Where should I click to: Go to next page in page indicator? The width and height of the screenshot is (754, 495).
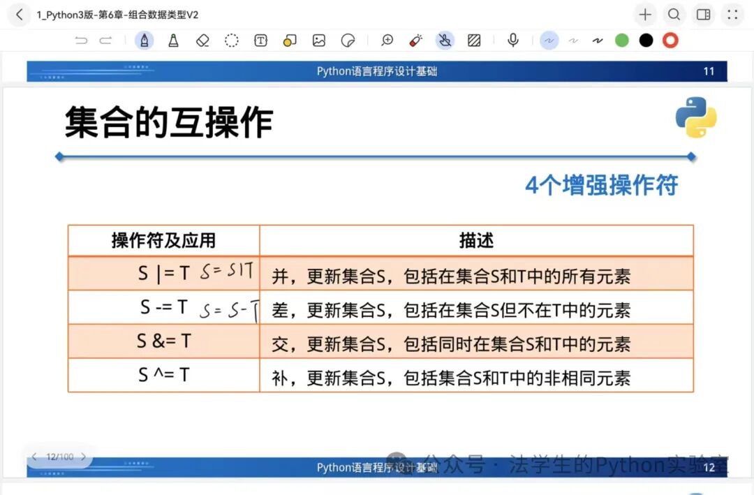84,457
